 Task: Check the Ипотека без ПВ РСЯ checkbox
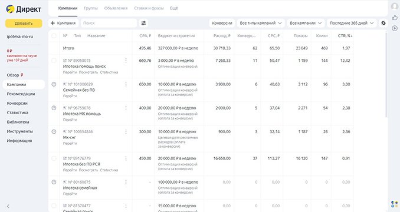[54, 158]
